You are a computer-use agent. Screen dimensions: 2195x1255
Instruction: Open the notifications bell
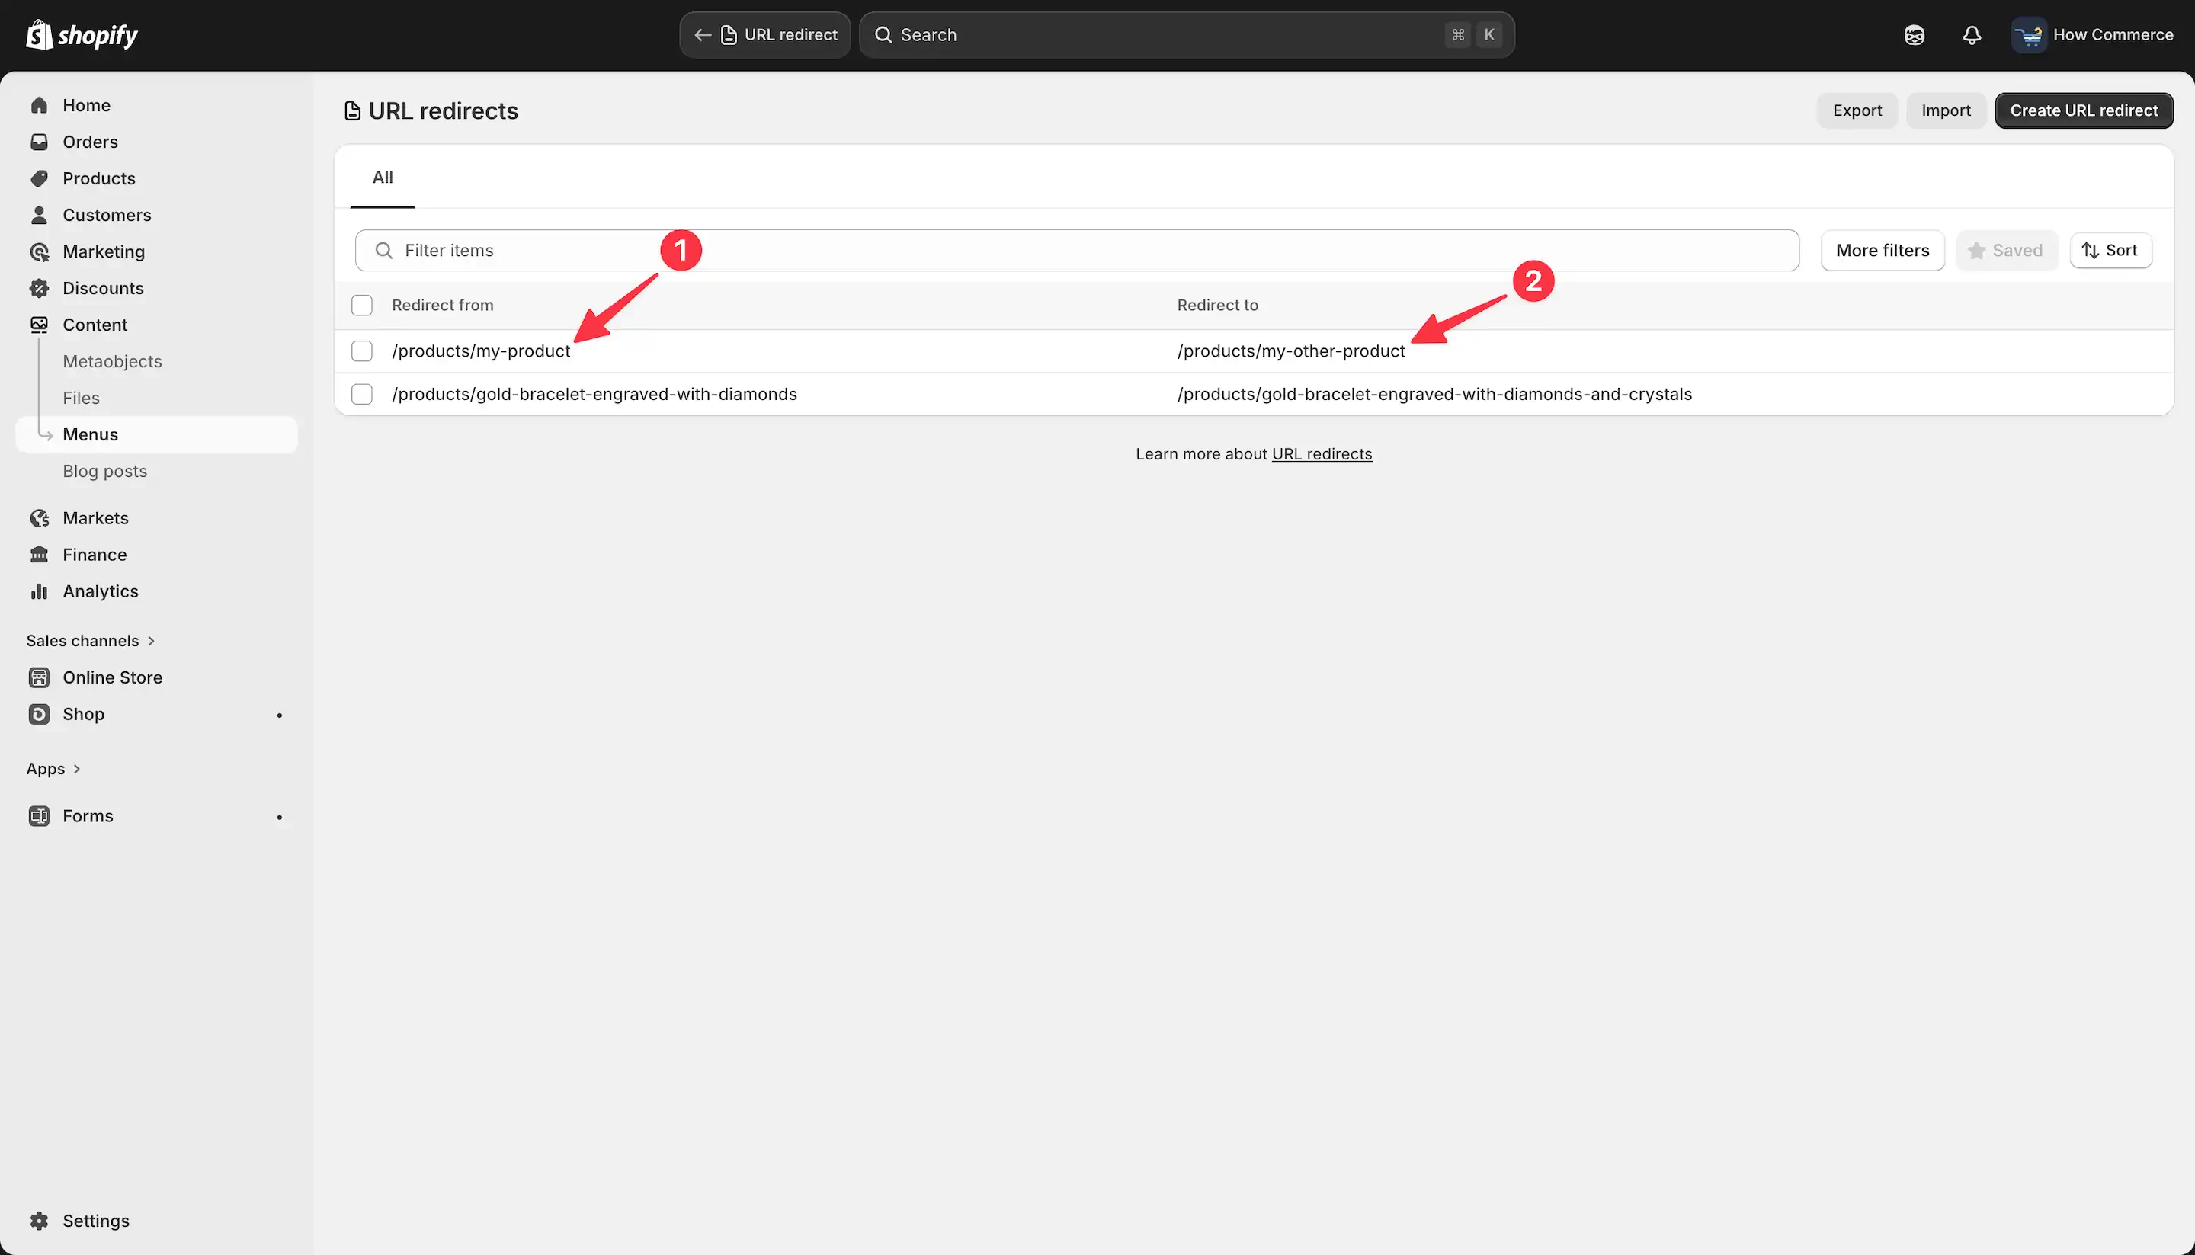[x=1972, y=34]
